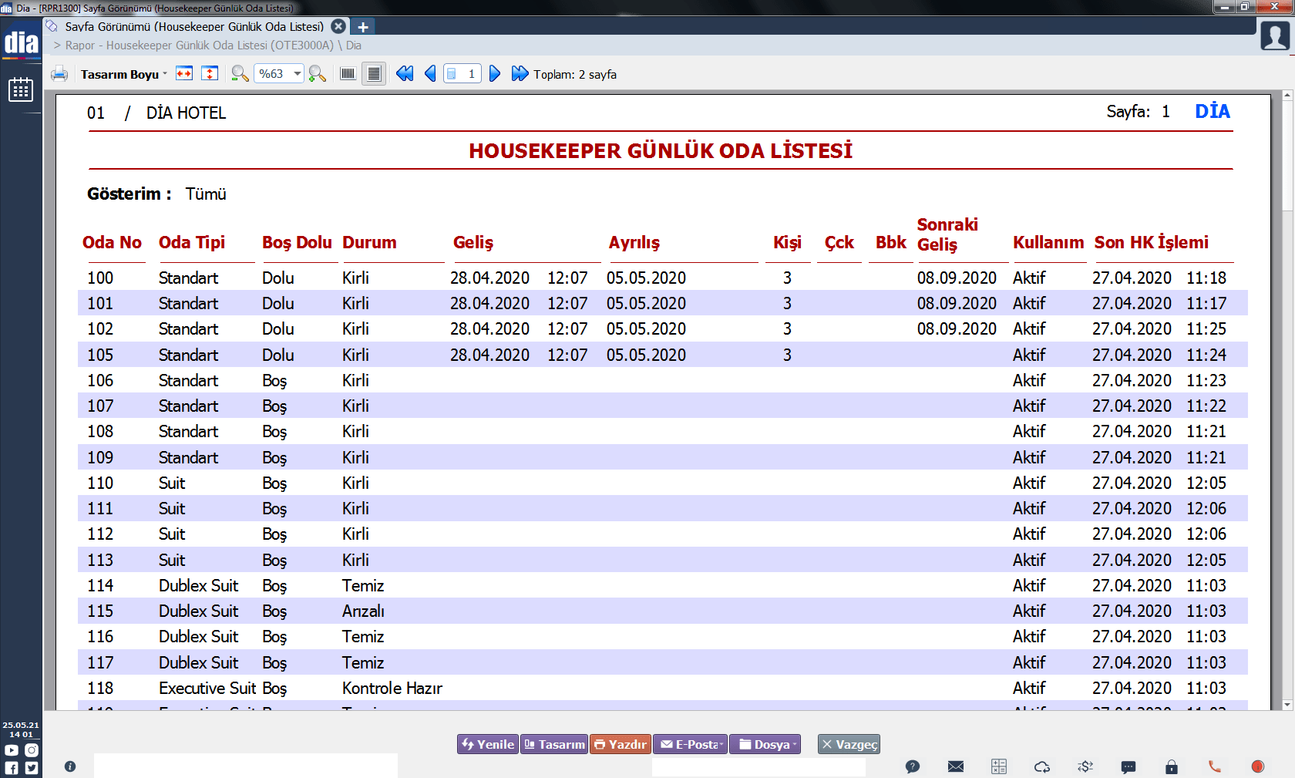
Task: Click the Yazdır button
Action: (x=621, y=744)
